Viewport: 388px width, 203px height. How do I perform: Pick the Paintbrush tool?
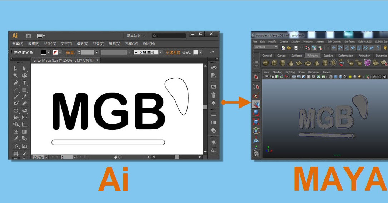[x=16, y=97]
